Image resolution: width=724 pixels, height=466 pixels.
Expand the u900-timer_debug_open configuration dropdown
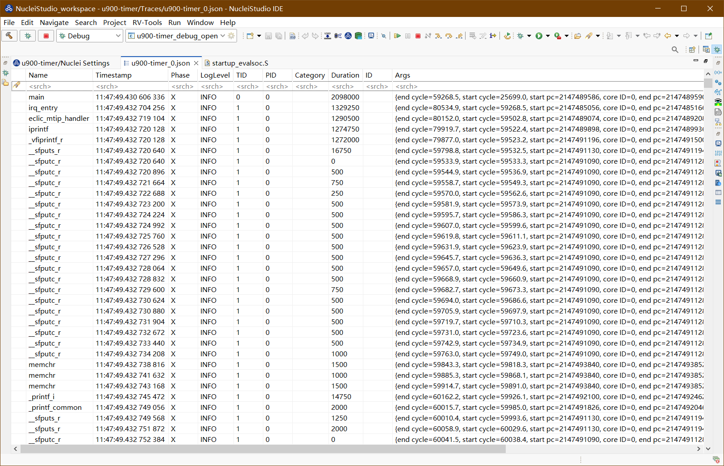tap(222, 36)
